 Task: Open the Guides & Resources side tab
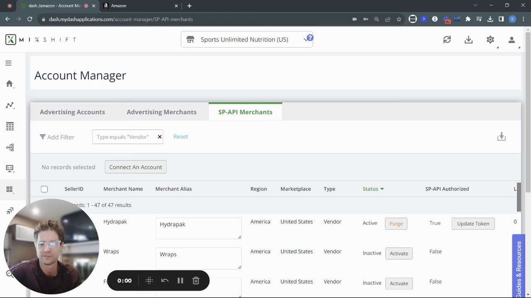(x=519, y=267)
